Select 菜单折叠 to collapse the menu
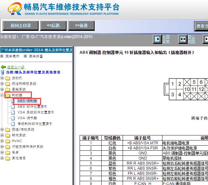Viewport: 208px width, 185px height. (x=36, y=56)
